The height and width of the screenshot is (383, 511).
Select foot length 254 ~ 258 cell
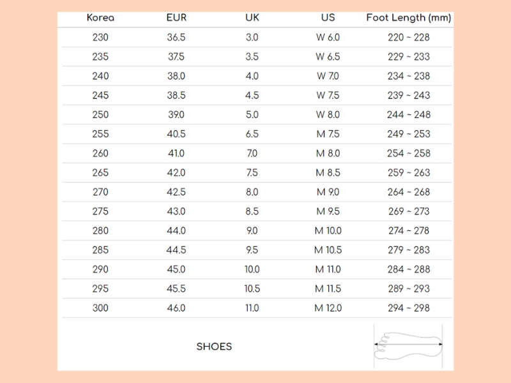click(x=409, y=153)
